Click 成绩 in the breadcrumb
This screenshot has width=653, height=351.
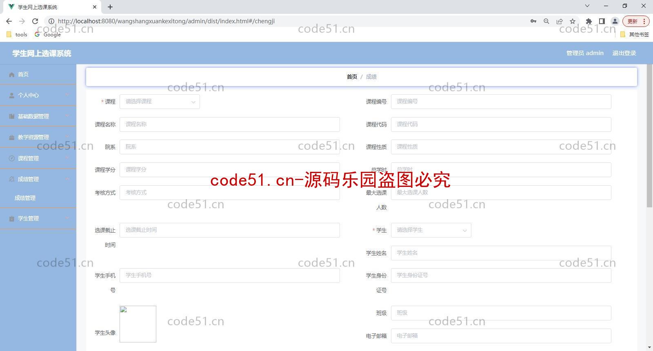pyautogui.click(x=371, y=77)
